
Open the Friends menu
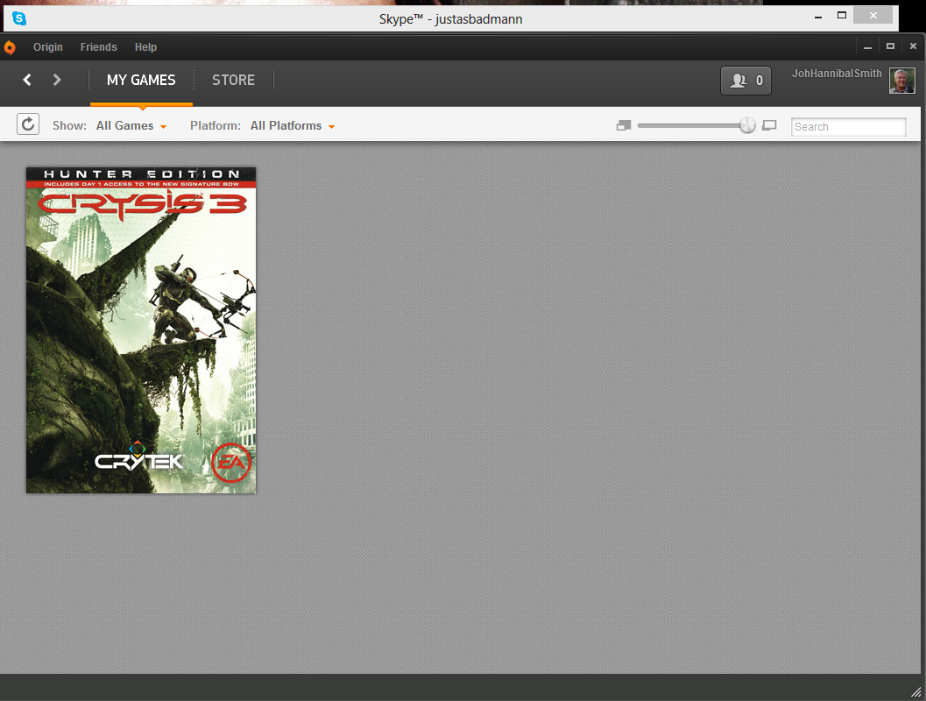point(99,47)
